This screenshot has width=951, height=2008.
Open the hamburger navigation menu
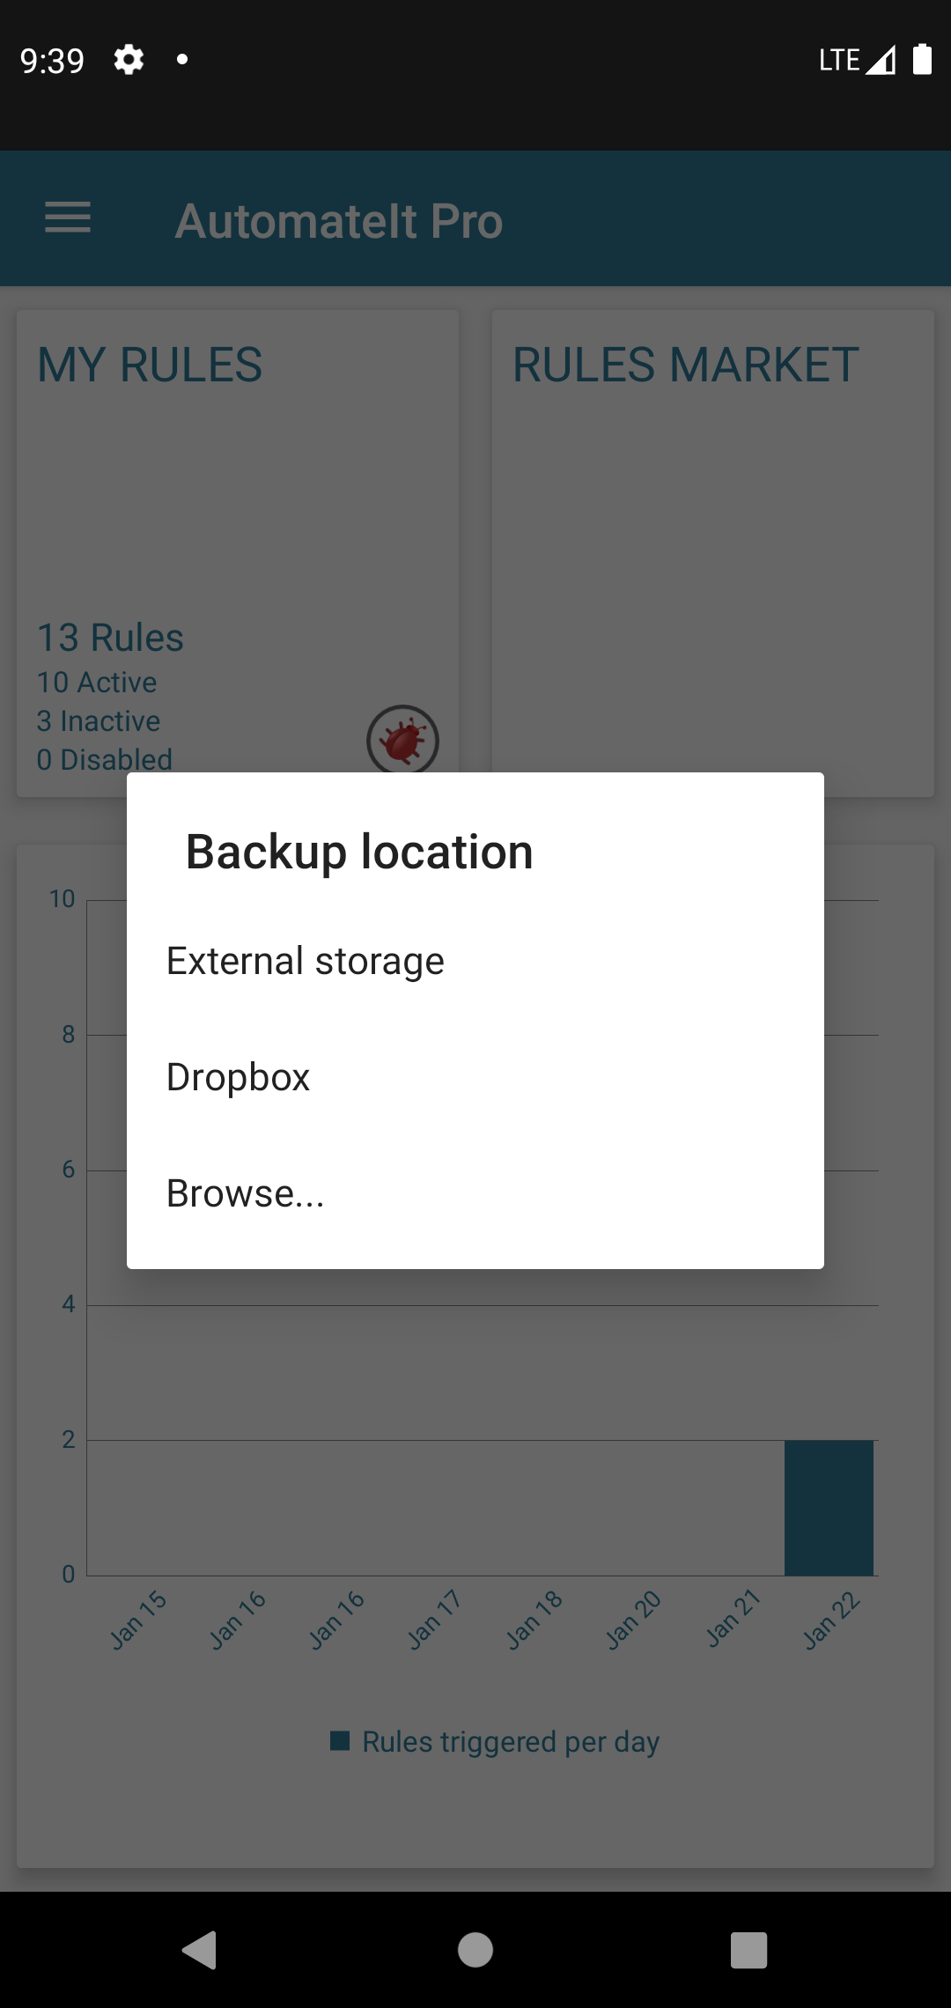[x=68, y=218]
